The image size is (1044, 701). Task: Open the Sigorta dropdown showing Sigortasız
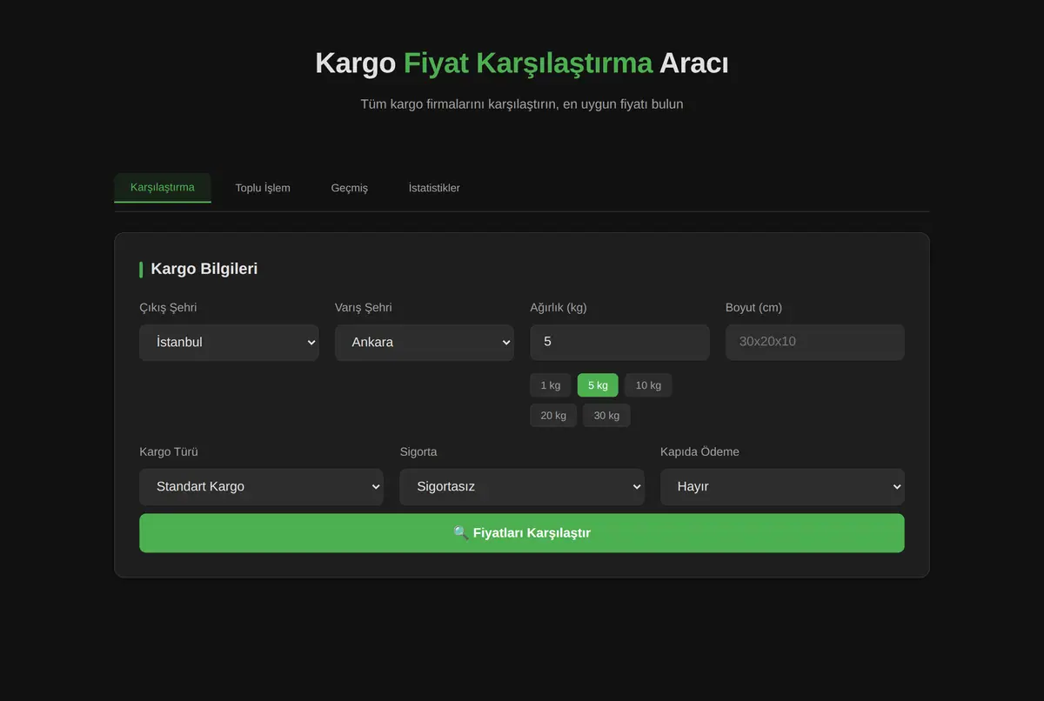(x=522, y=487)
